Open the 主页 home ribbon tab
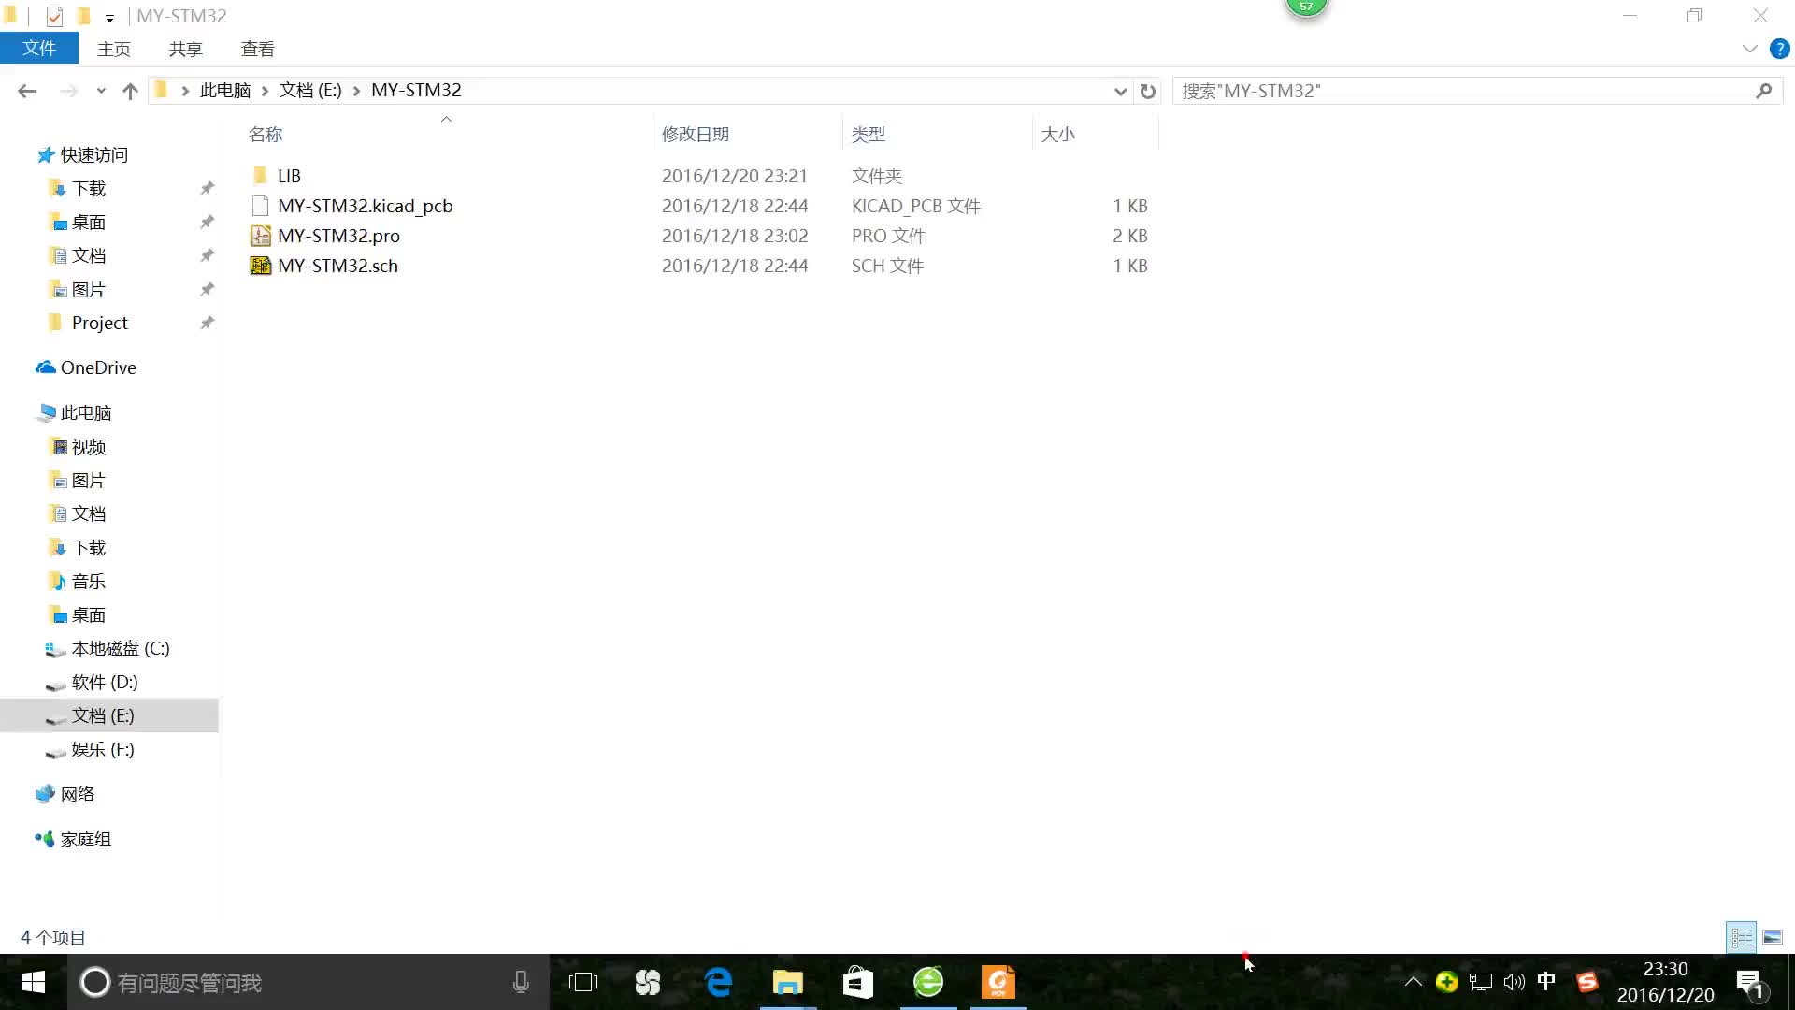Image resolution: width=1795 pixels, height=1010 pixels. [114, 49]
